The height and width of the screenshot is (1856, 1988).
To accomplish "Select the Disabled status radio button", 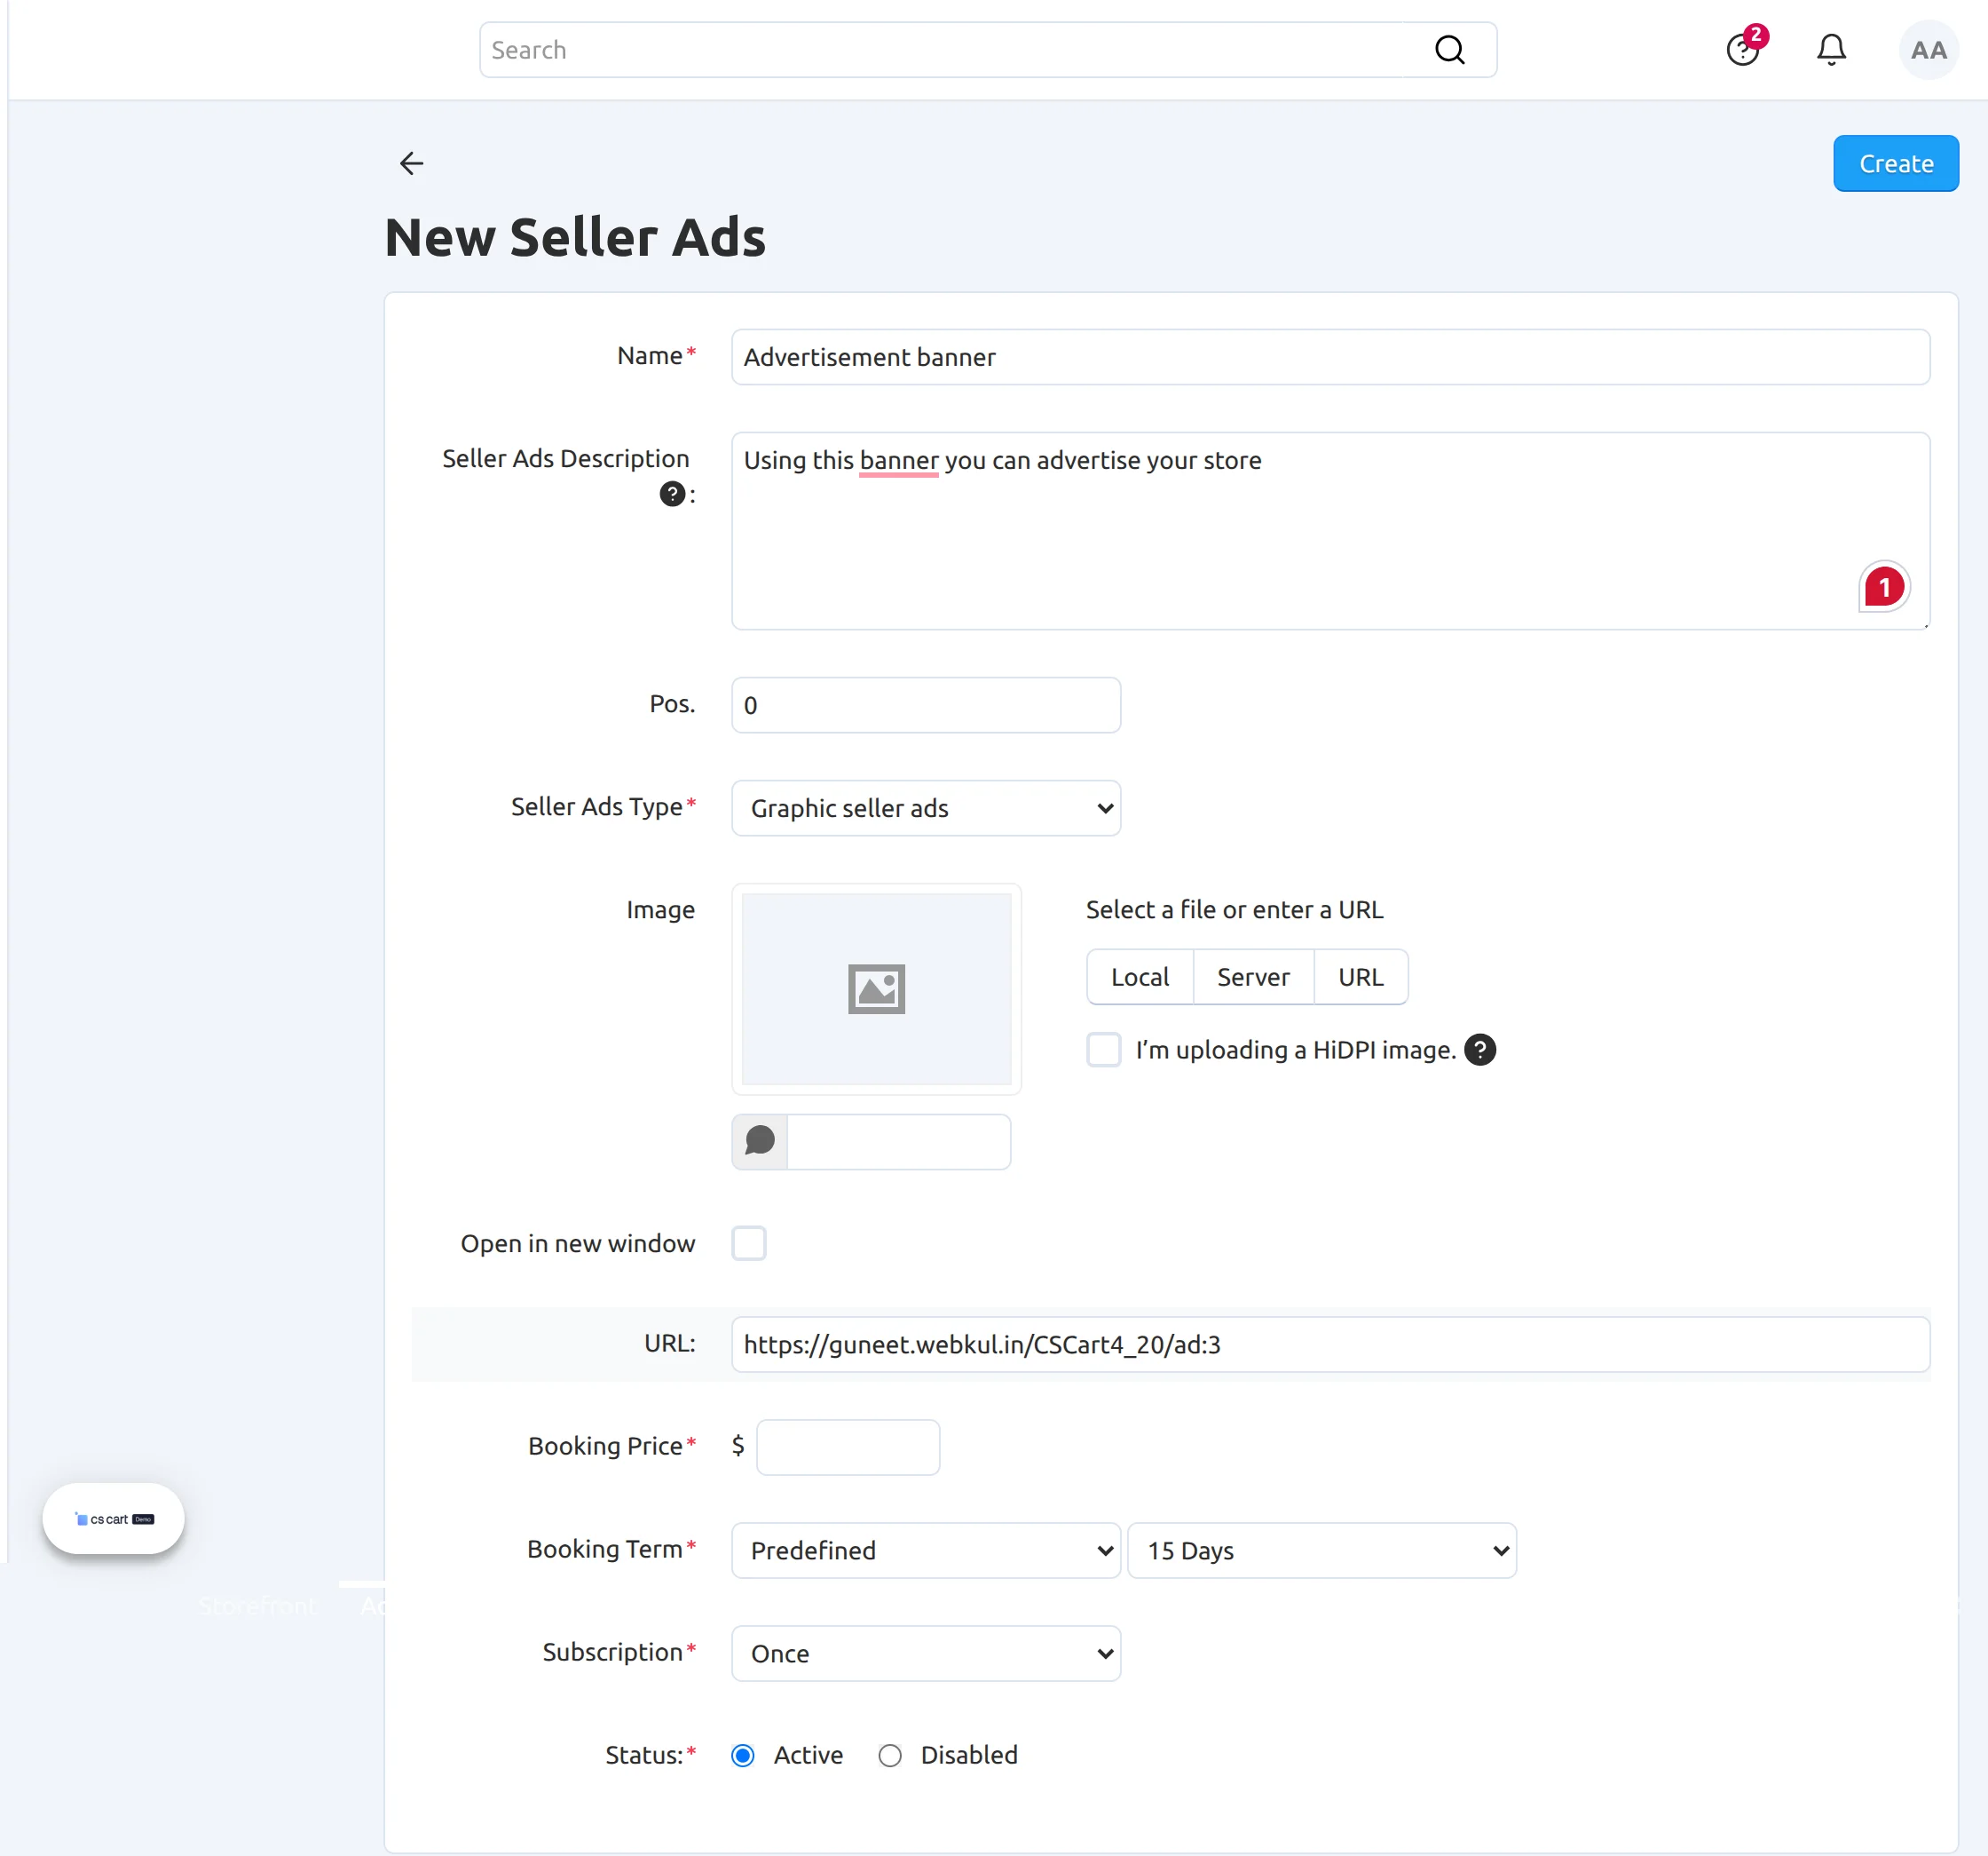I will coord(889,1755).
